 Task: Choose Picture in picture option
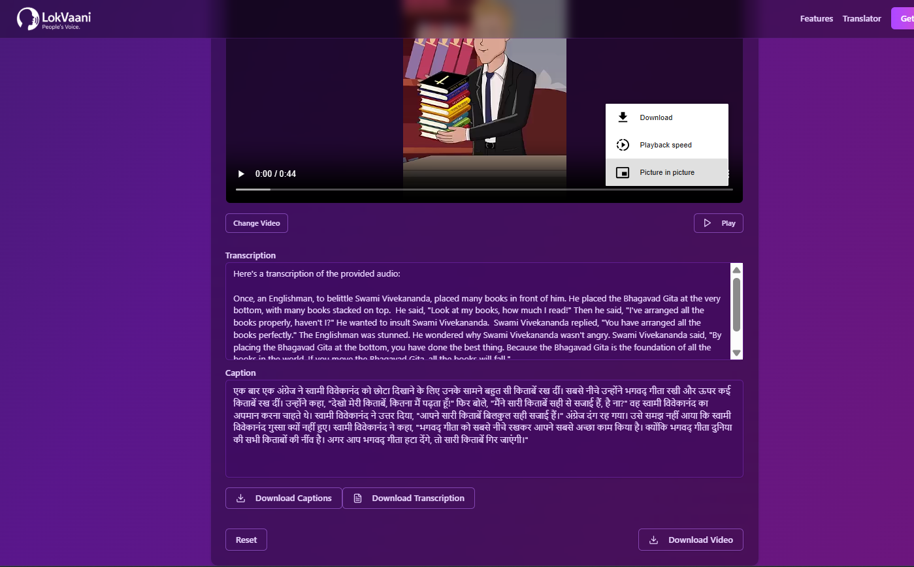click(x=667, y=172)
